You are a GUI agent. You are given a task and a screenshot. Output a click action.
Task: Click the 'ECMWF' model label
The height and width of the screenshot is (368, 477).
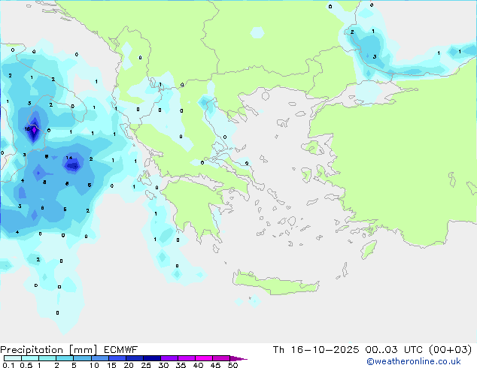pyautogui.click(x=121, y=350)
